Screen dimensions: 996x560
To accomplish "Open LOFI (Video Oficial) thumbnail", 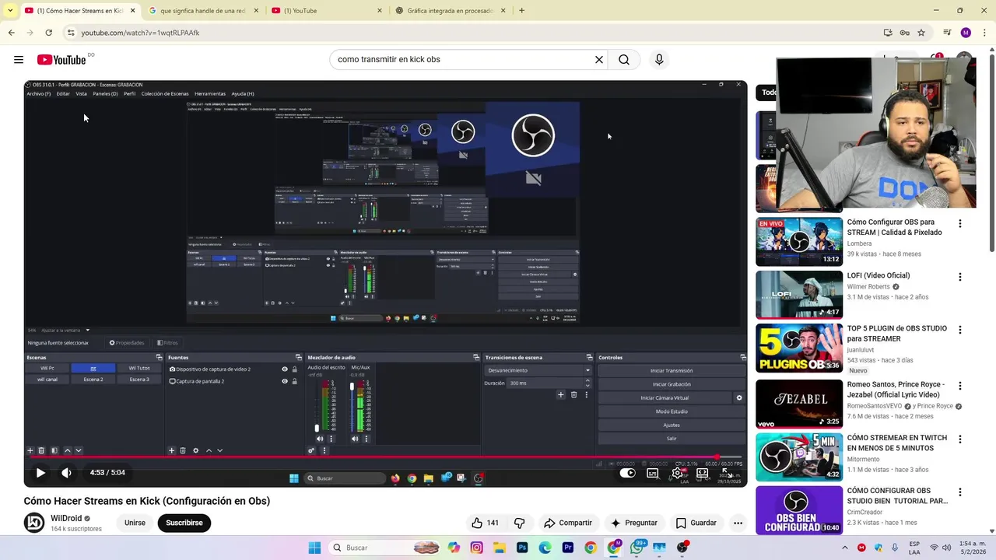I will 799,295.
